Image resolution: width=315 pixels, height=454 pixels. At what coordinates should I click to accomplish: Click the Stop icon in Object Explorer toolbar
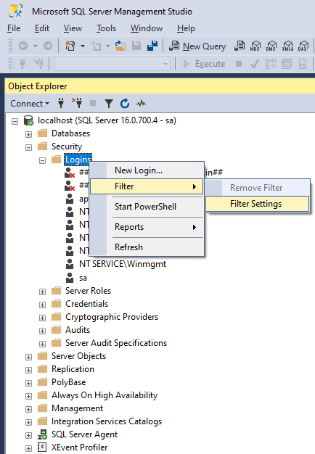click(93, 103)
